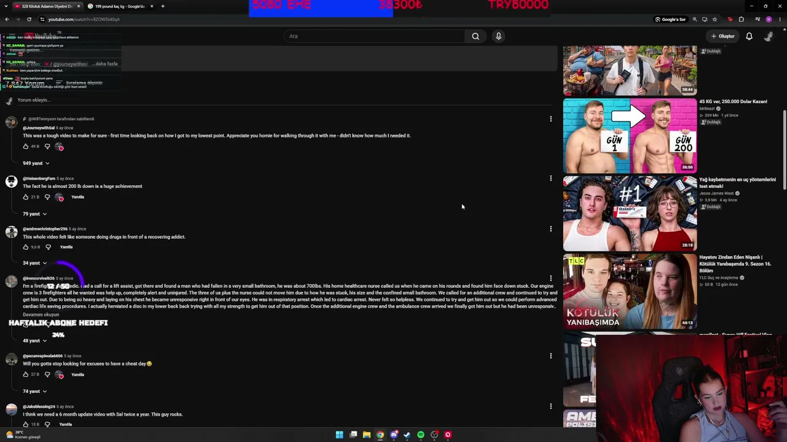Image resolution: width=787 pixels, height=442 pixels.
Task: Open the Chrome profile avatar
Action: [769, 19]
